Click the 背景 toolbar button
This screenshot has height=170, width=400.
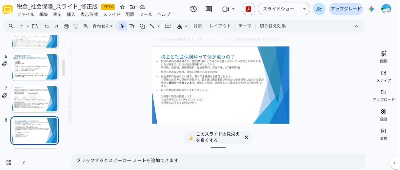click(x=198, y=26)
